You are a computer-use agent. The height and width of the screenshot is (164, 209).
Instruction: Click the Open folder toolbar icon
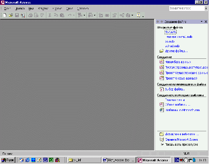point(11,15)
